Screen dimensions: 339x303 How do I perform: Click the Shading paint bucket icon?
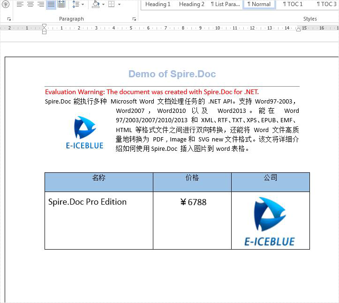pyautogui.click(x=96, y=4)
